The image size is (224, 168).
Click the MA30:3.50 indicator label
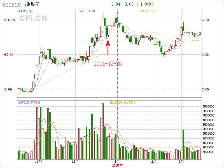148,11
